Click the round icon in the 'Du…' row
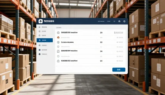Screen dimensions: 165x95 [58, 42]
